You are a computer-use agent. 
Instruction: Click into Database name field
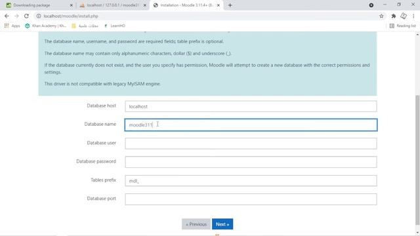[251, 125]
